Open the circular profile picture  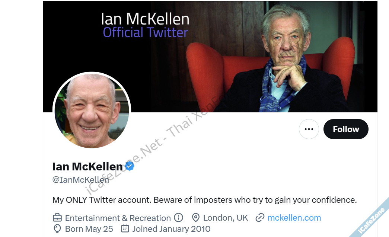point(92,111)
